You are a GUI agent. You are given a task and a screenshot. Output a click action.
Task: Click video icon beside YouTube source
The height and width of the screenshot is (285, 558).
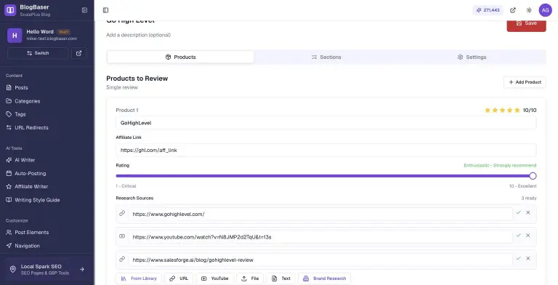tap(122, 236)
